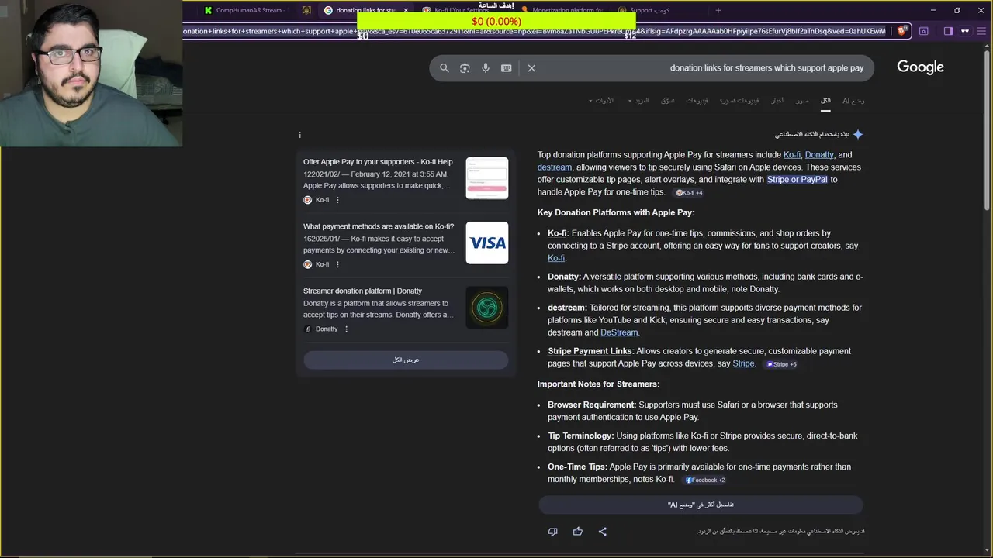
Task: Select the الكل results tab
Action: point(825,101)
